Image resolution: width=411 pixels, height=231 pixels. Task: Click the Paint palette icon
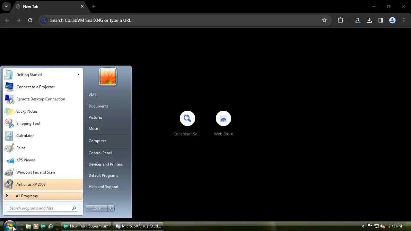[9, 148]
